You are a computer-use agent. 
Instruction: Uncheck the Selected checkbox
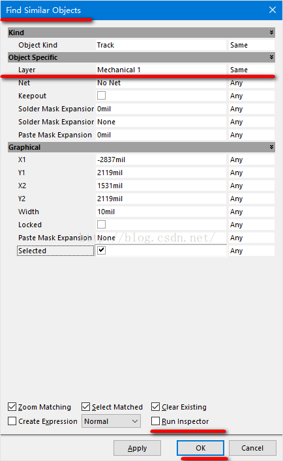click(101, 250)
